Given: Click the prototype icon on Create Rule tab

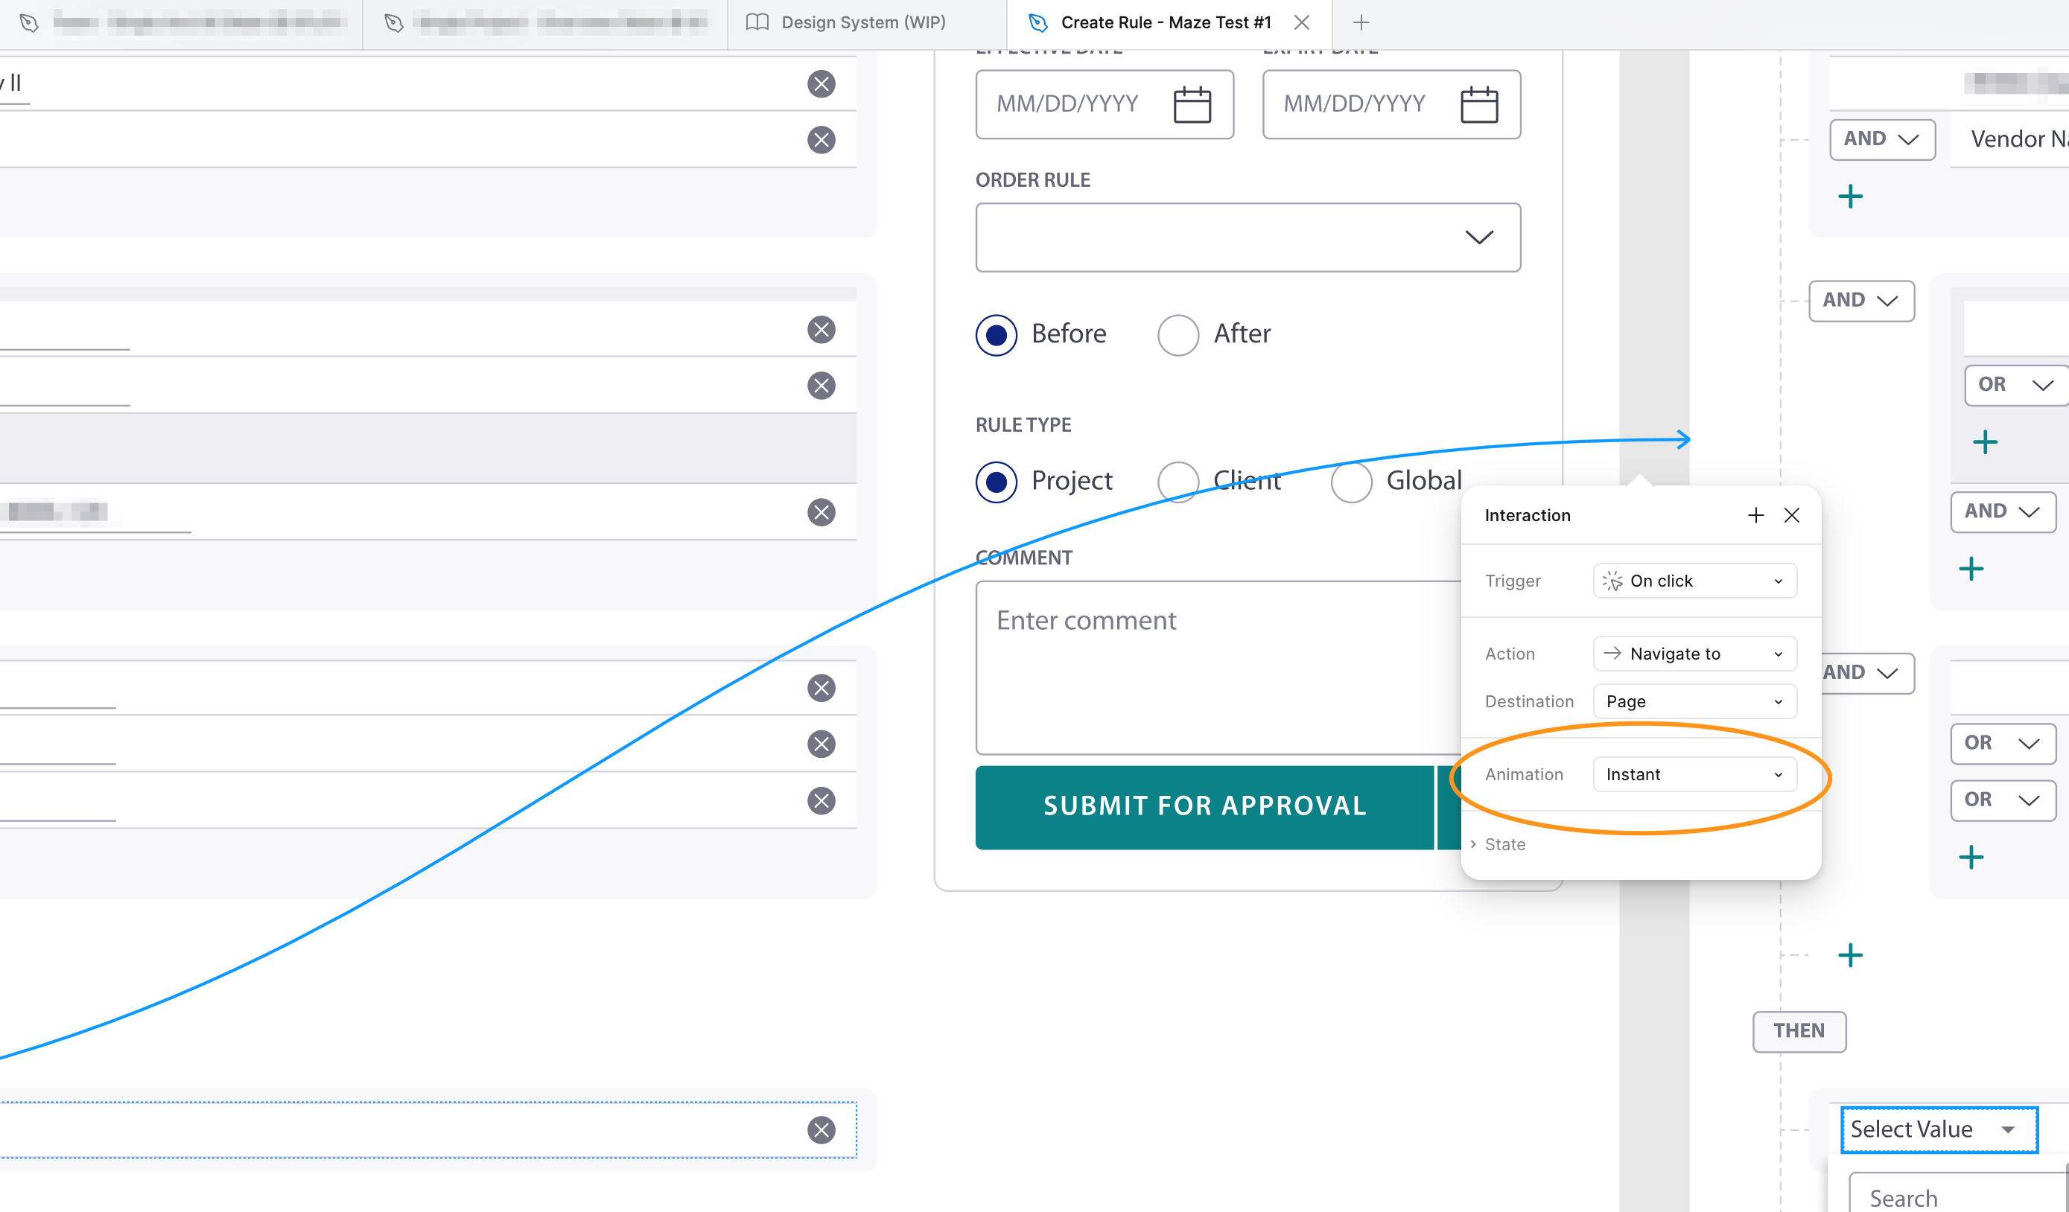Looking at the screenshot, I should [1037, 22].
